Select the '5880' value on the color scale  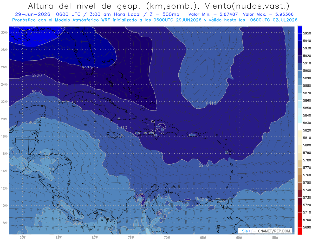307,85
